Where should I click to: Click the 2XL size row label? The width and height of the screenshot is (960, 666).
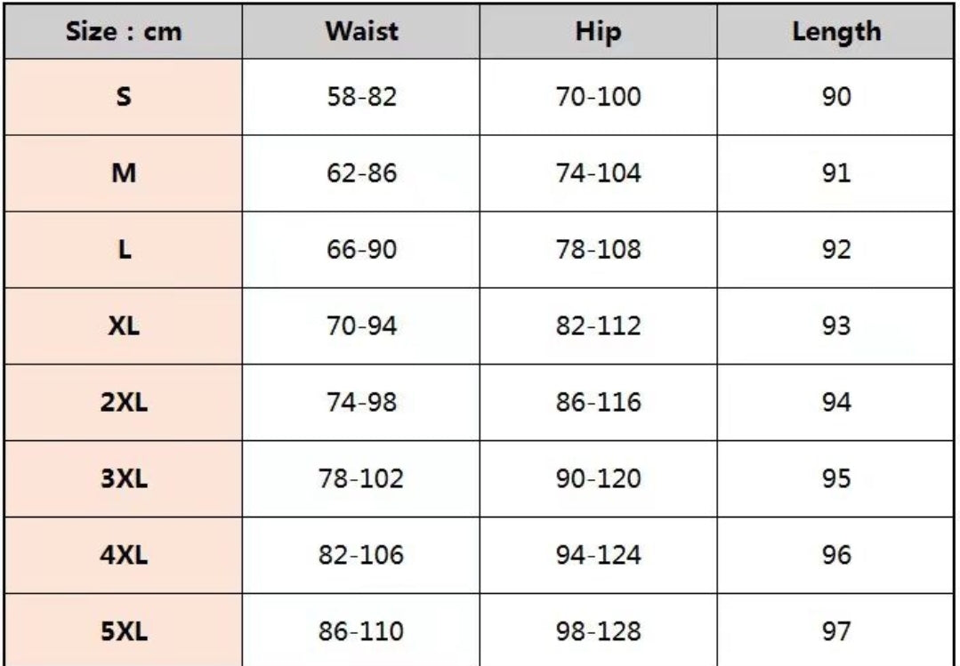point(124,403)
